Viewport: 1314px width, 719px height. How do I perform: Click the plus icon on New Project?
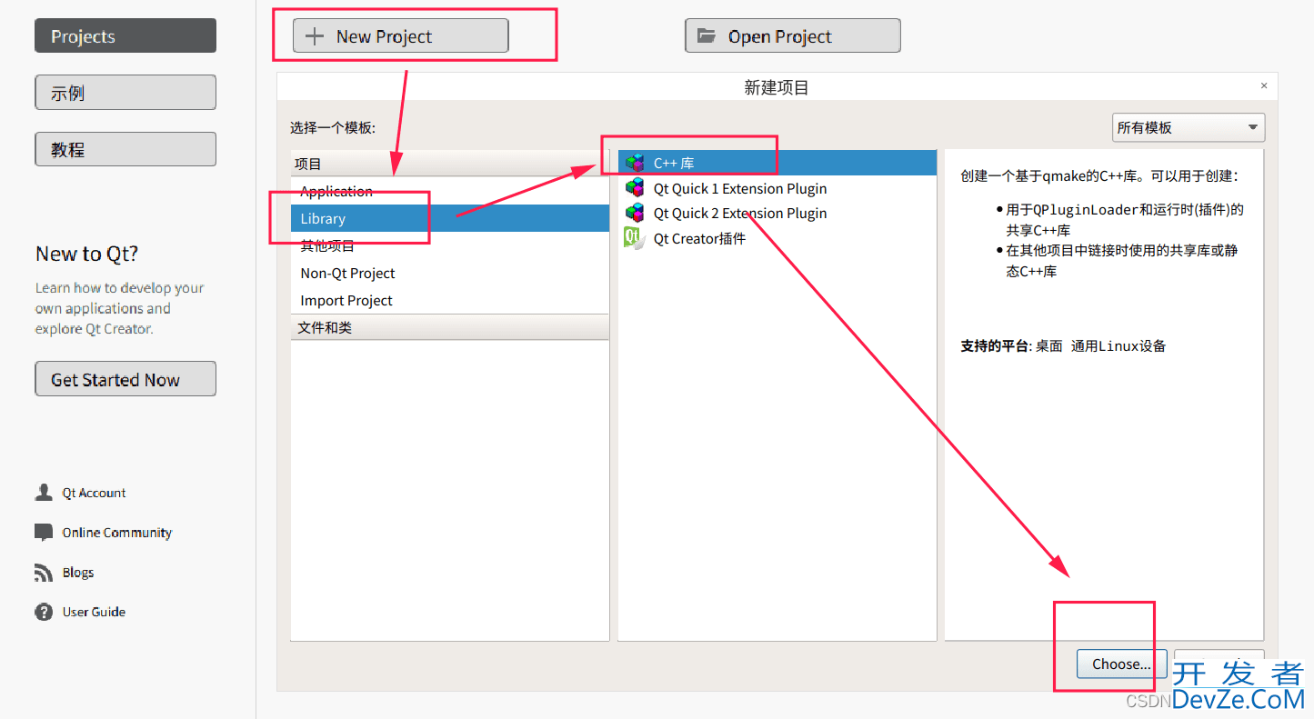[x=314, y=36]
